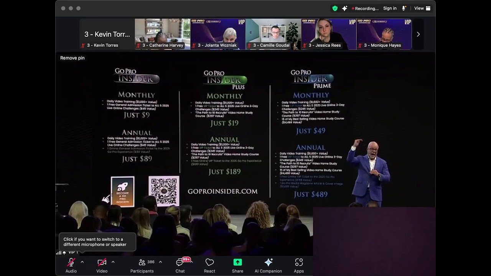Open the Participants panel

click(x=142, y=265)
